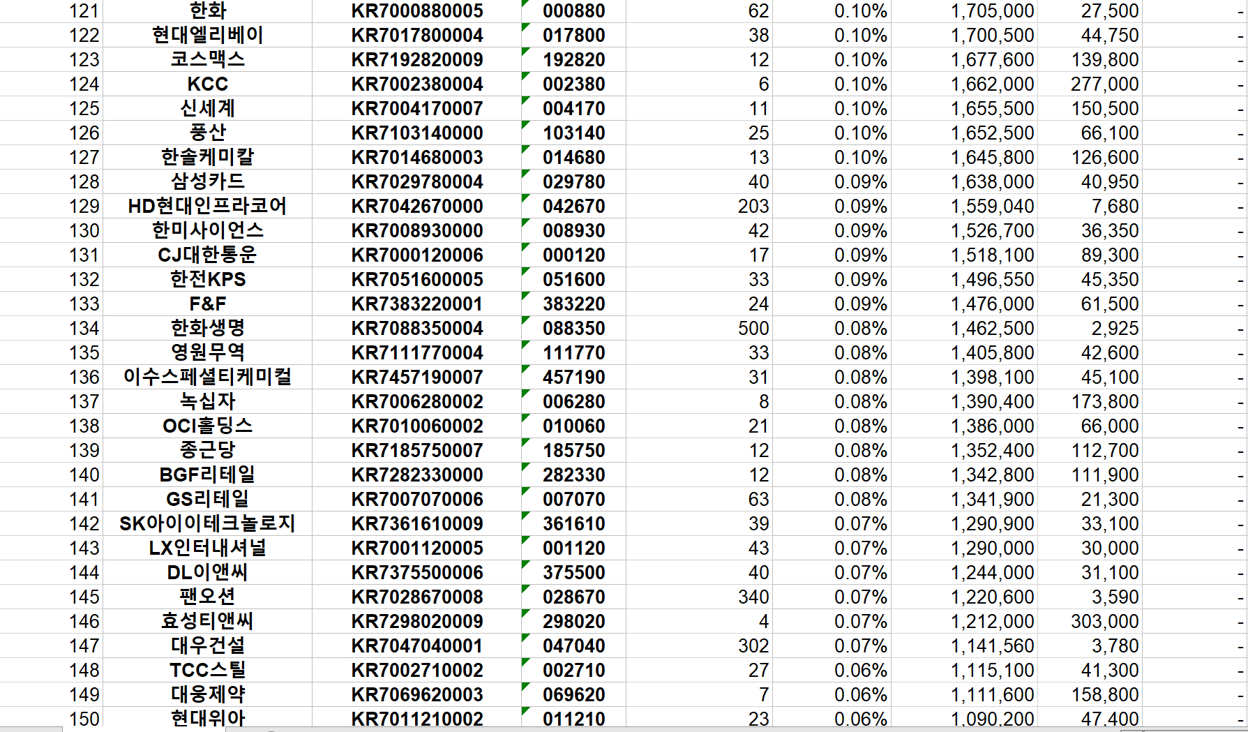Viewport: 1248px width, 732px height.
Task: Click stock code 002710
Action: pyautogui.click(x=573, y=671)
